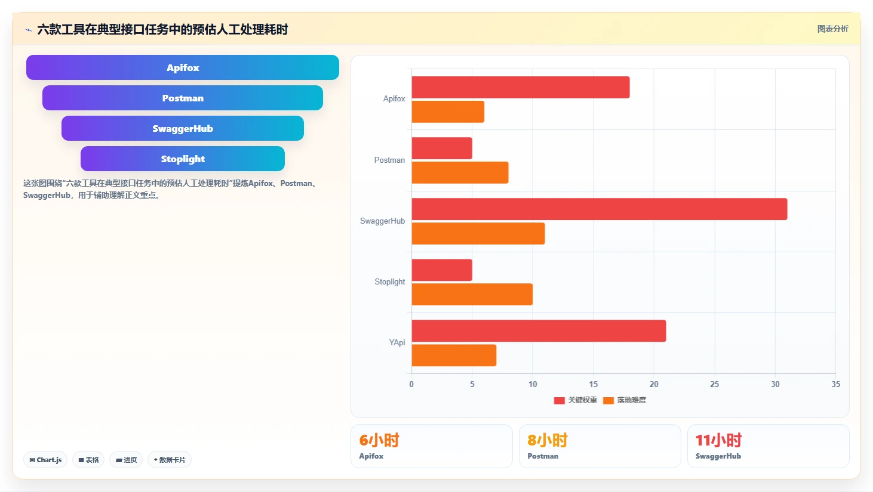Toggle the orange 落地难度 legend swatch

coord(608,400)
